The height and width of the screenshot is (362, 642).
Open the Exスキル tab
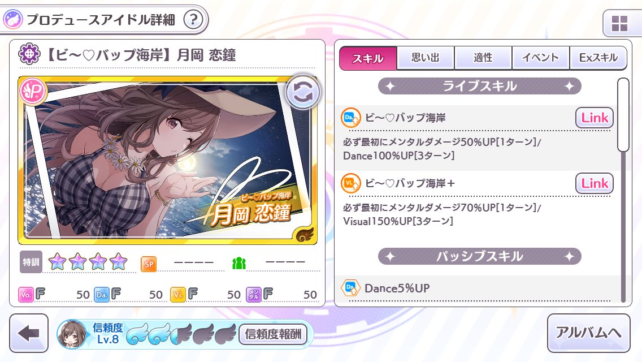[598, 58]
